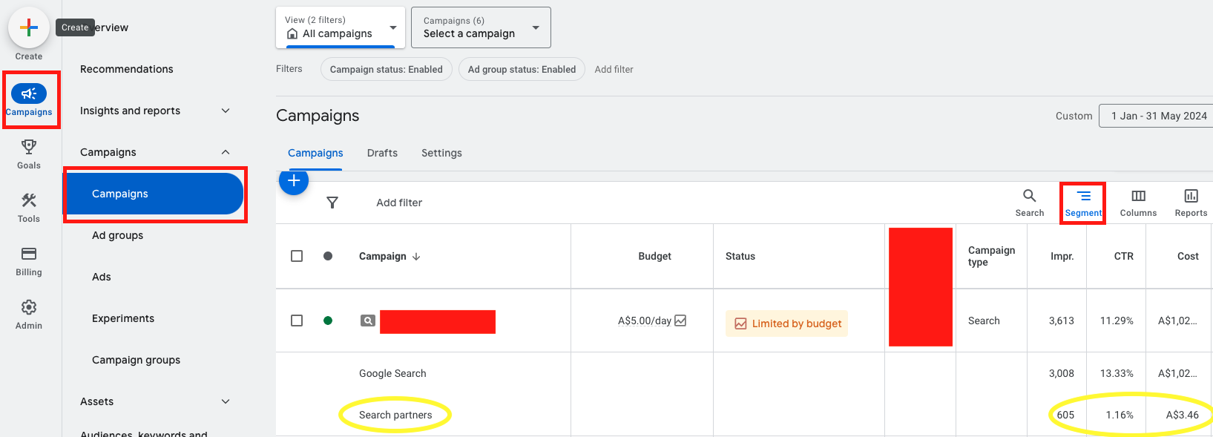This screenshot has height=437, width=1213.
Task: Select the Search campaign row checkbox
Action: tap(297, 321)
